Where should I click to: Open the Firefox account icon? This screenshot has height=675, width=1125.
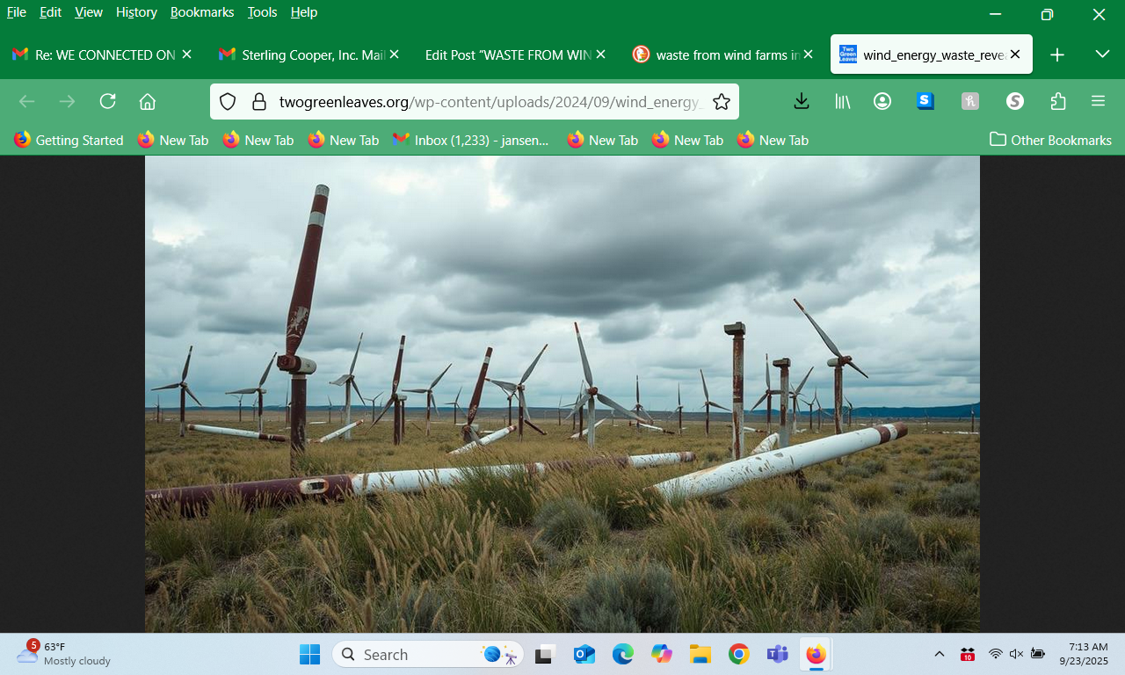pos(882,102)
